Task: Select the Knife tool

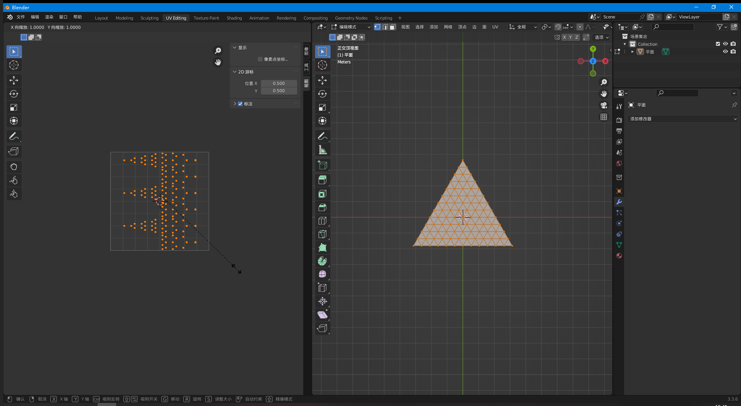Action: coord(322,234)
